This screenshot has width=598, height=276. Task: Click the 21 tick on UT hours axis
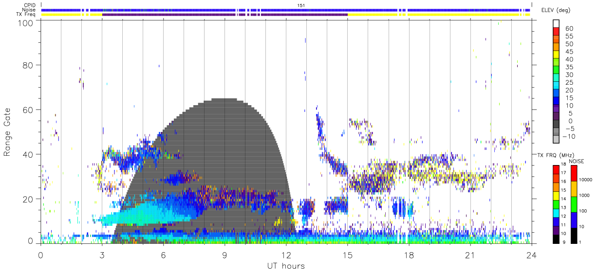(470, 255)
